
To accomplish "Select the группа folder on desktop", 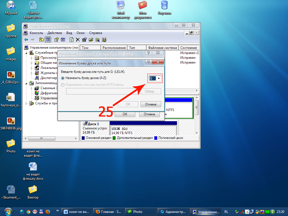I will tap(11, 31).
